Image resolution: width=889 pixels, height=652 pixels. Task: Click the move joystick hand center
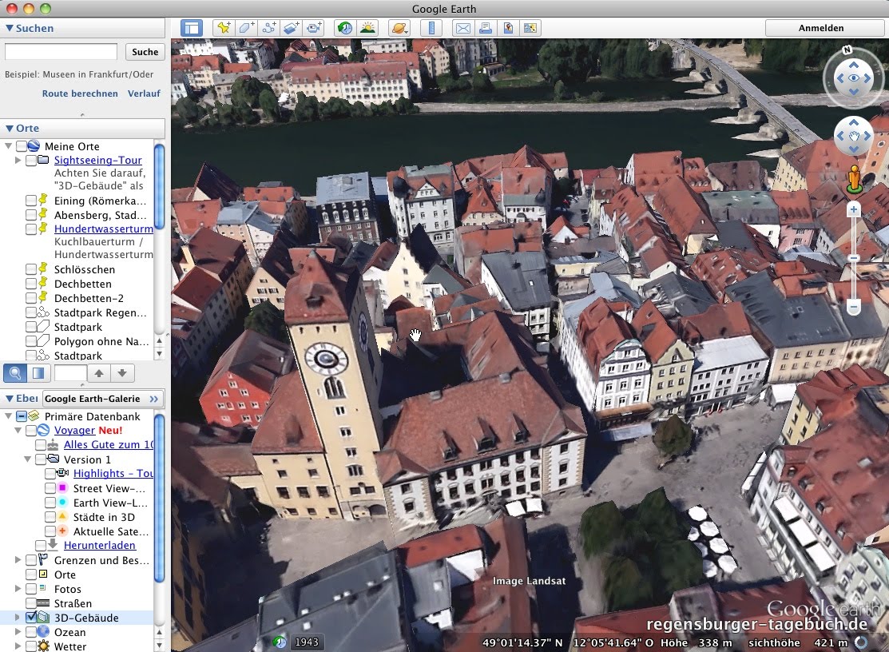[x=854, y=136]
